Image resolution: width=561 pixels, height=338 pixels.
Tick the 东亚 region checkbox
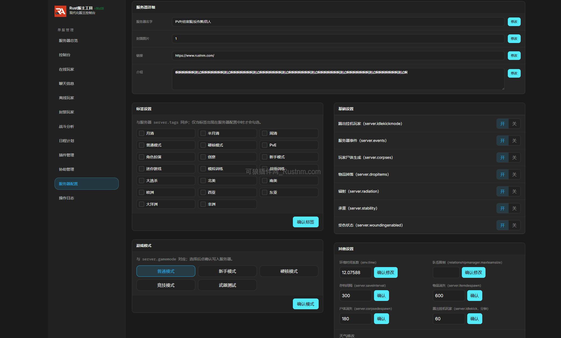pyautogui.click(x=265, y=192)
